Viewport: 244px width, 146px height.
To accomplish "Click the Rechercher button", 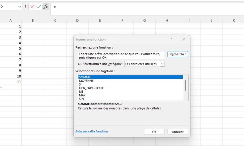I will (178, 54).
